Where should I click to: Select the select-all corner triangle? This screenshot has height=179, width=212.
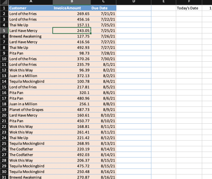coord(4,2)
